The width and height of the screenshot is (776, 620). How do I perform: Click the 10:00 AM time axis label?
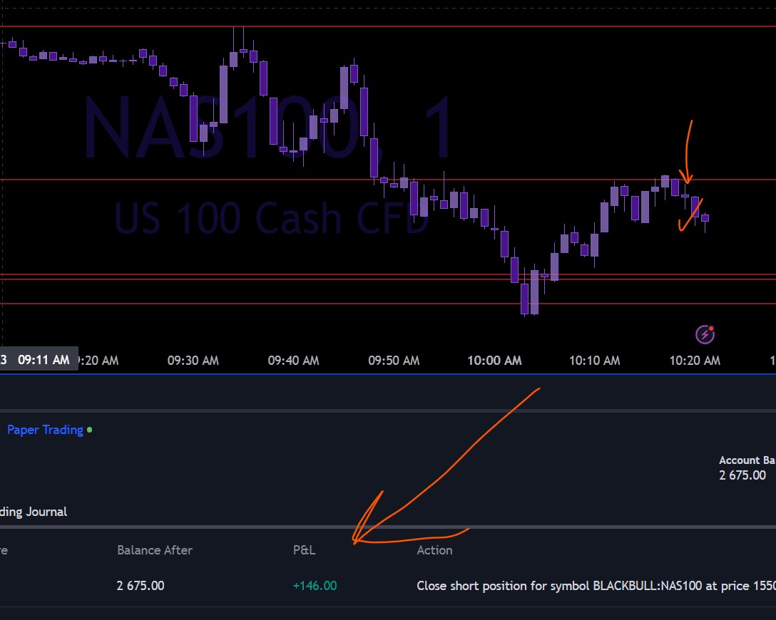point(494,361)
